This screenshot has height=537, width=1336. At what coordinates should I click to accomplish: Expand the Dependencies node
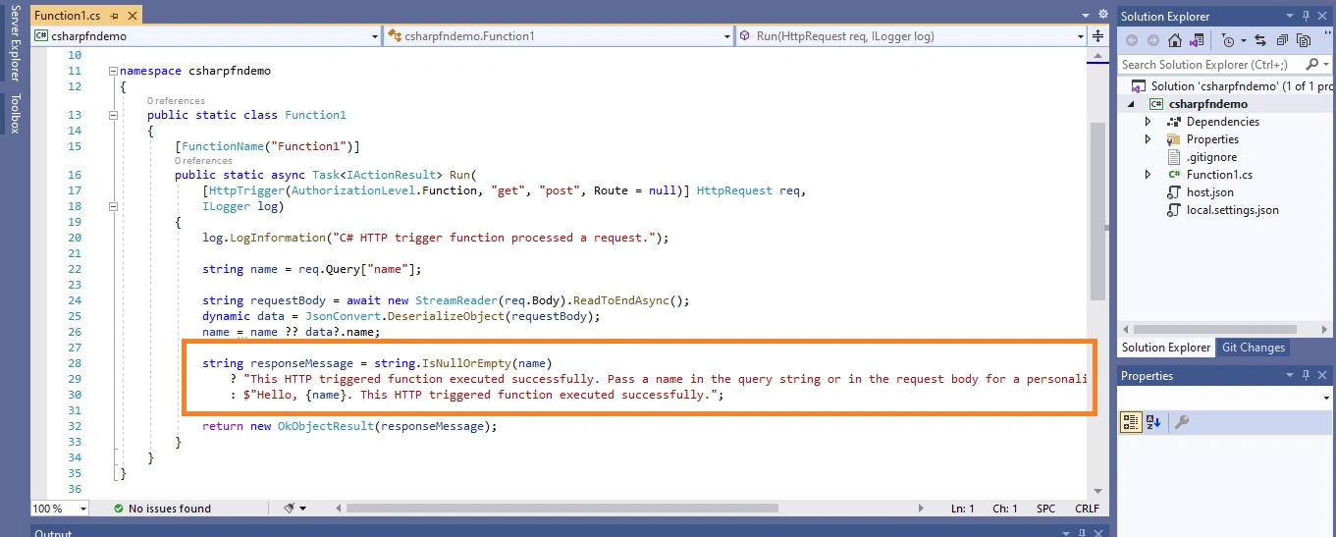(1149, 122)
